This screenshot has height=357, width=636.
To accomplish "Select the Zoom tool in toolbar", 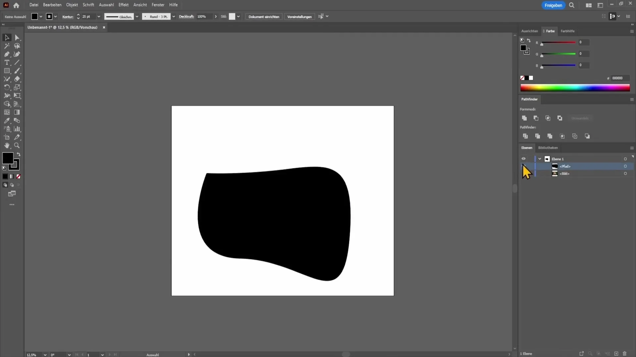I will (17, 145).
